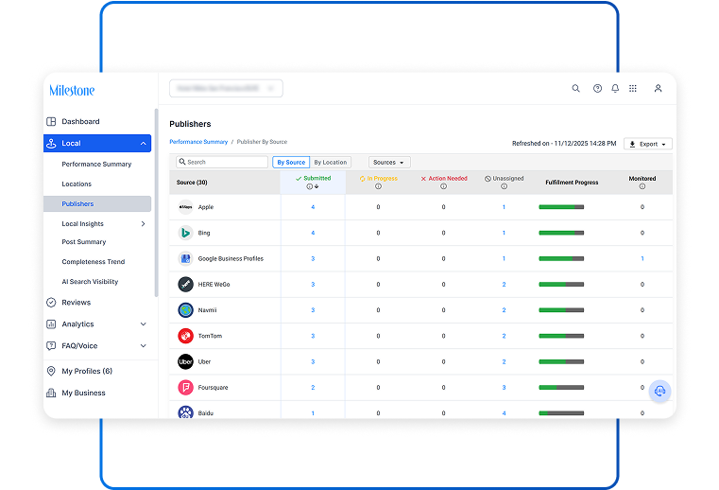Screen dimensions: 719x490
Task: Open the apps grid icon
Action: pos(633,89)
